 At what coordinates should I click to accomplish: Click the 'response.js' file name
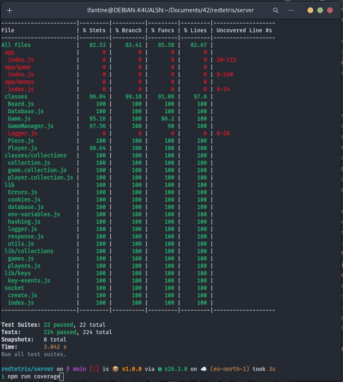[26, 236]
